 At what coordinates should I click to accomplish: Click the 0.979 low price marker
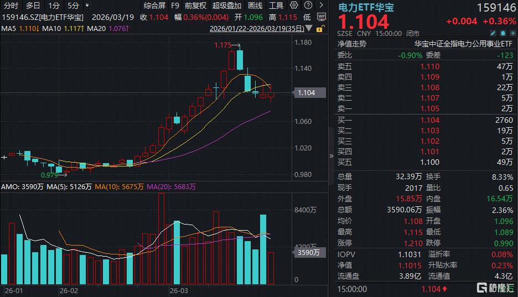click(50, 175)
